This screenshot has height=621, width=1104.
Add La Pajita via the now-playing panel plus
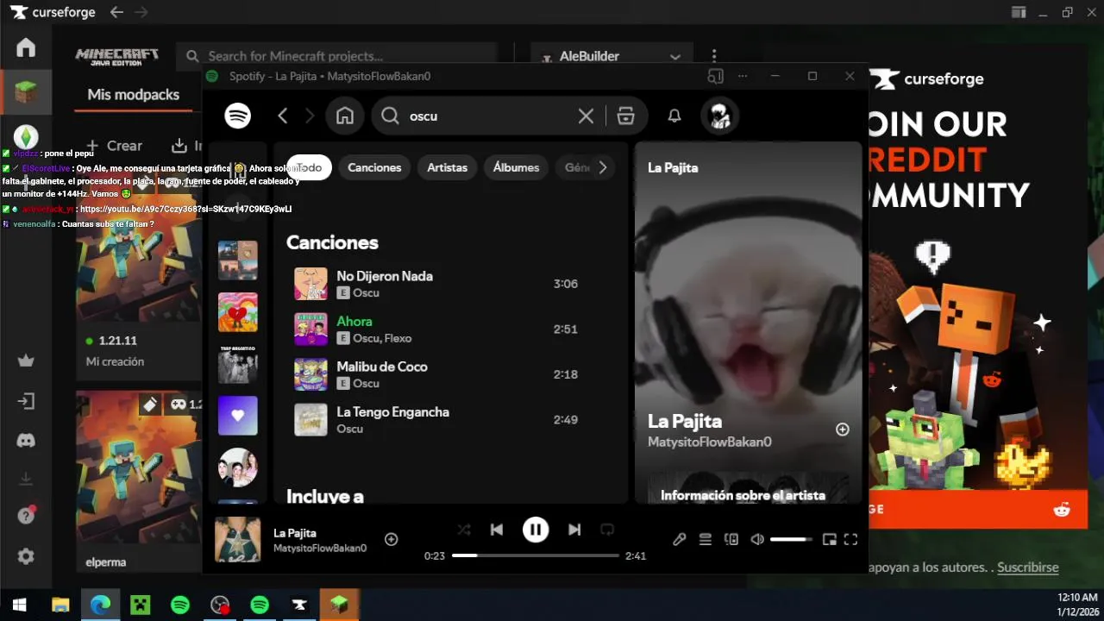(843, 430)
